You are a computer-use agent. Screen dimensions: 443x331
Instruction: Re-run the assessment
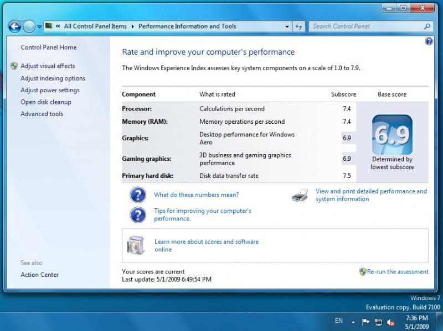coord(398,272)
